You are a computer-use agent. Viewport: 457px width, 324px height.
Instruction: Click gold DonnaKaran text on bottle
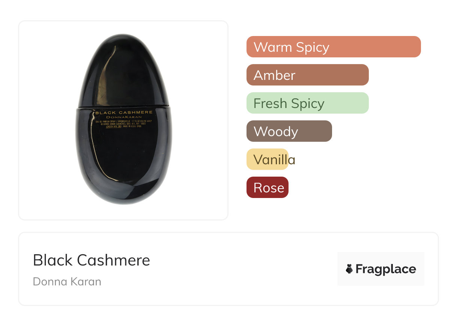(124, 117)
